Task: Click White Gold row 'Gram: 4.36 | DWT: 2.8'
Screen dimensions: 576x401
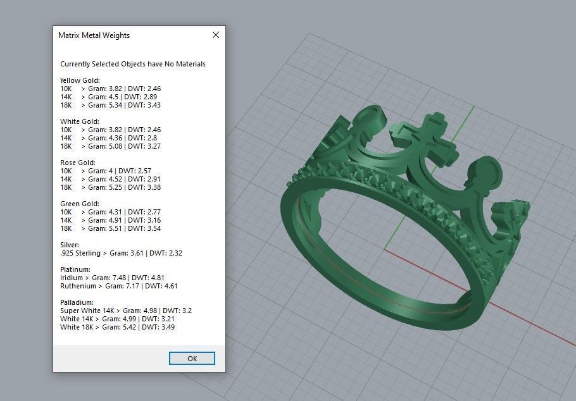Action: point(110,138)
